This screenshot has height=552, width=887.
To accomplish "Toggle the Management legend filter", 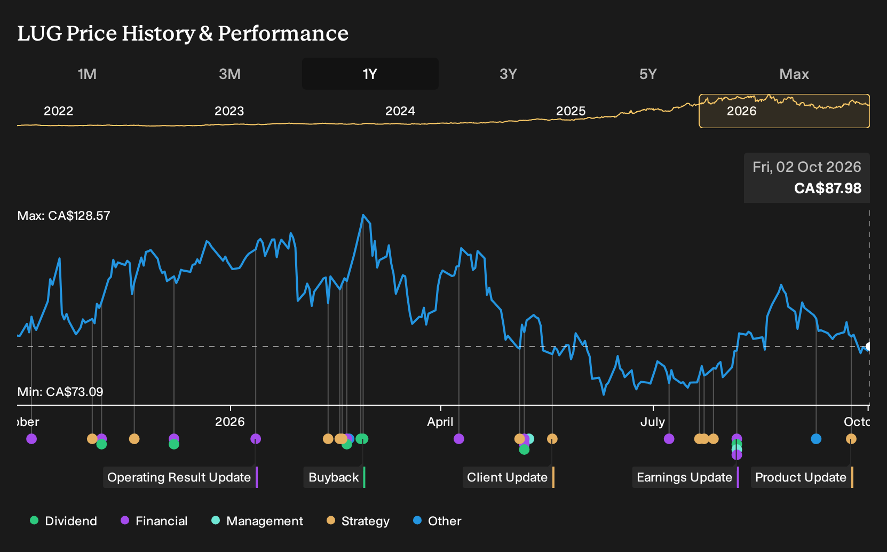I will (x=257, y=521).
